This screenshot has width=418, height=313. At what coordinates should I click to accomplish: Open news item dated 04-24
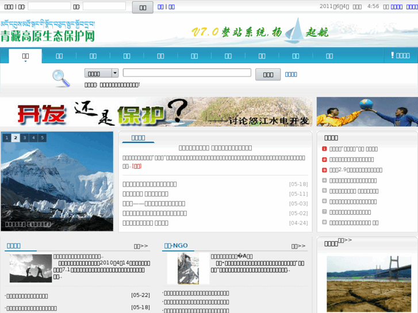145,223
